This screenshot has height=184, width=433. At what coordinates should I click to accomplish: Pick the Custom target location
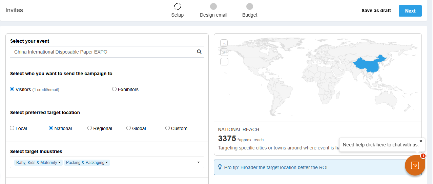coord(168,128)
